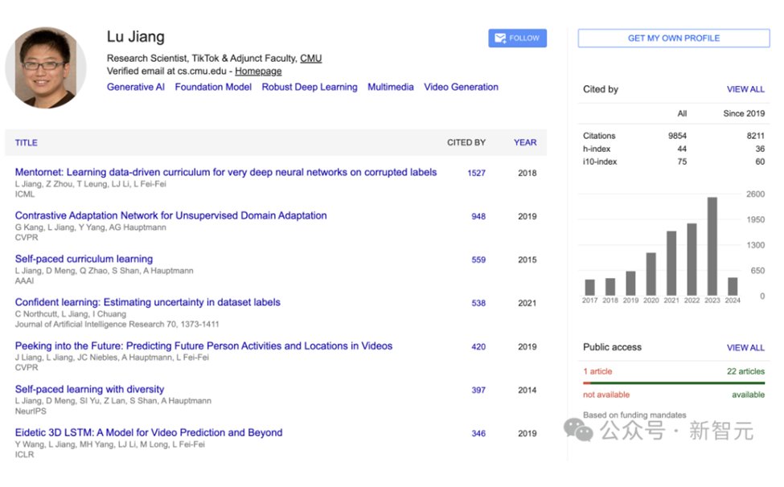The height and width of the screenshot is (487, 784).
Task: Click the 2023 bar in citations chart
Action: pyautogui.click(x=712, y=246)
